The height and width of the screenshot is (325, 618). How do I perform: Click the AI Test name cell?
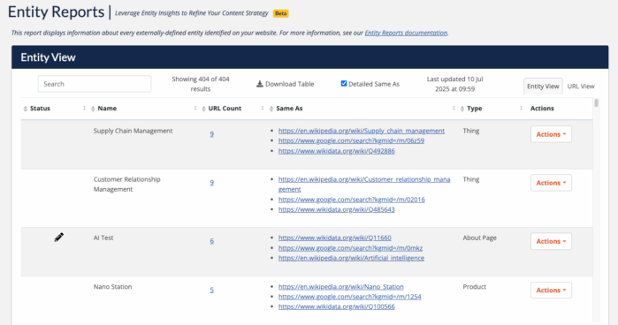[103, 238]
